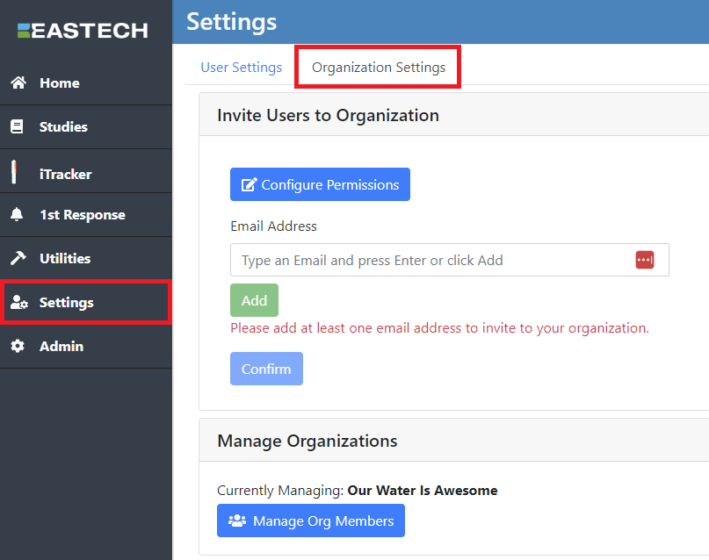Open Utilities using the hammer icon
The image size is (709, 560).
(18, 259)
